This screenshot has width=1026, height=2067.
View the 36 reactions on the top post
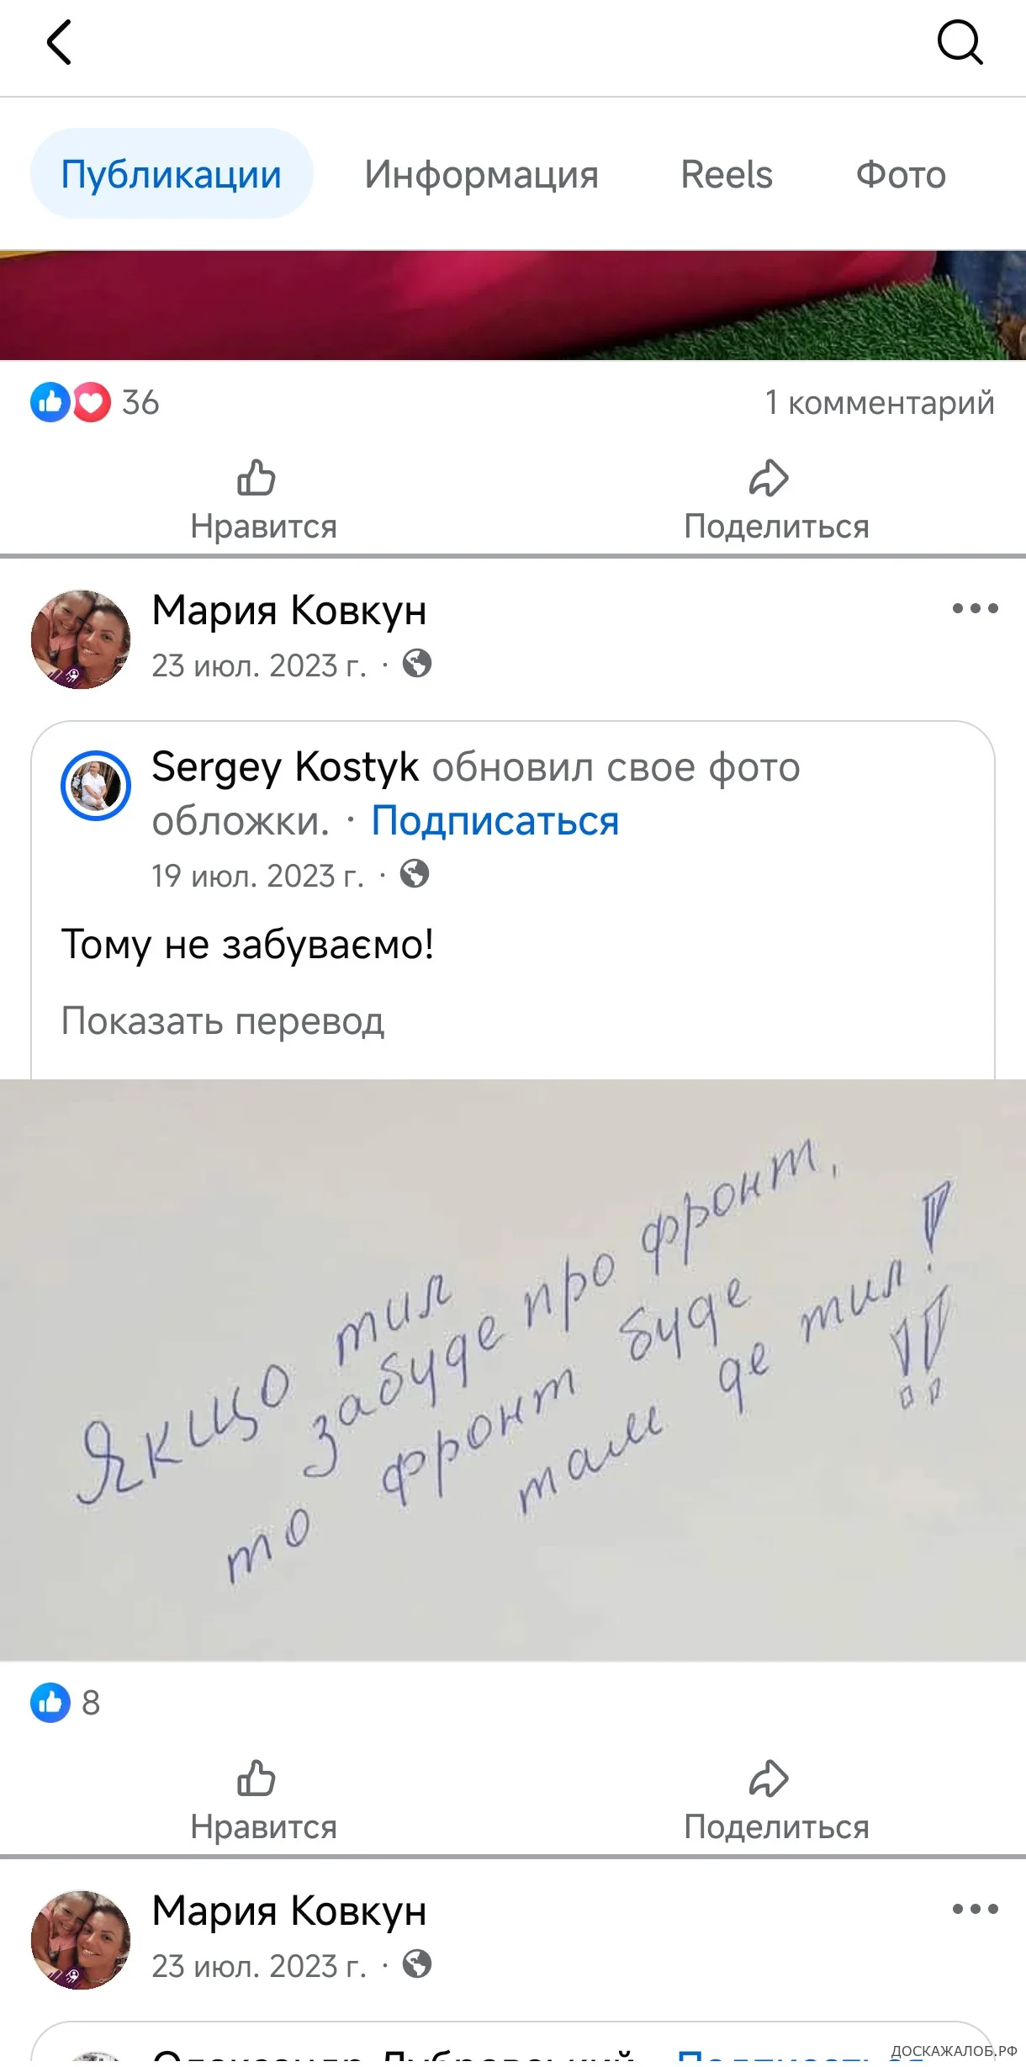(94, 402)
